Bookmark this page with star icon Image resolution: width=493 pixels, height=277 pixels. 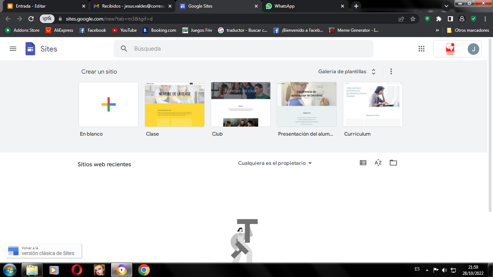coord(413,19)
